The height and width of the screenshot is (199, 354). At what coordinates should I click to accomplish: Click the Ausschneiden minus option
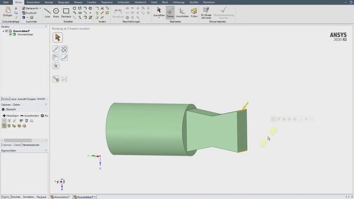[29, 116]
